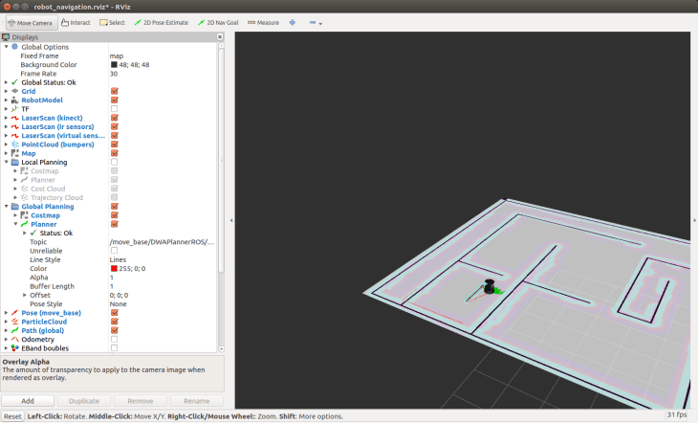The width and height of the screenshot is (698, 423).
Task: Pick the 2D Nav Goal tool
Action: point(221,22)
